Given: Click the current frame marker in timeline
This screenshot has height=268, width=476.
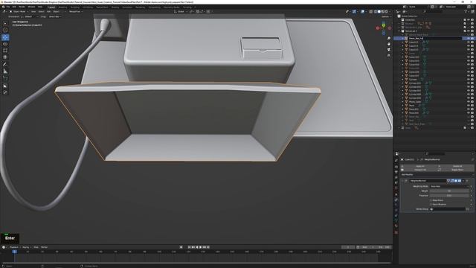Looking at the screenshot, I should click(x=14, y=252).
